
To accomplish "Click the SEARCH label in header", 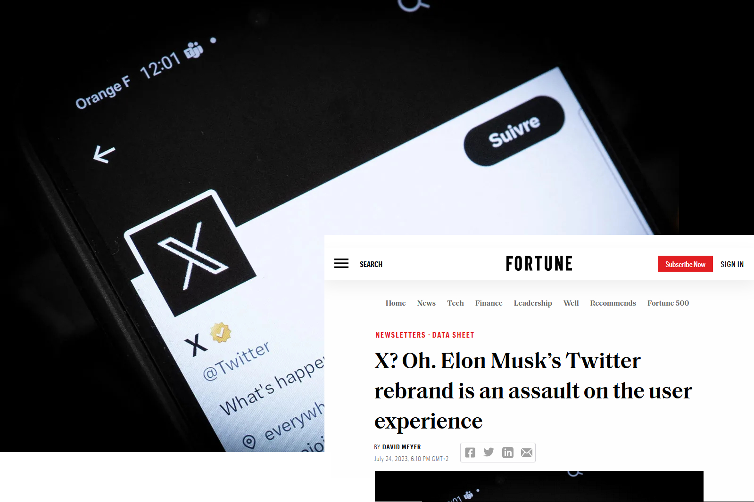I will pyautogui.click(x=371, y=264).
